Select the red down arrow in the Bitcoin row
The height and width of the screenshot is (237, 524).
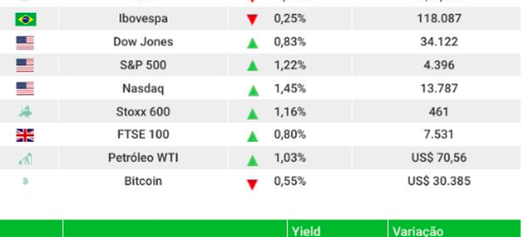click(x=251, y=184)
